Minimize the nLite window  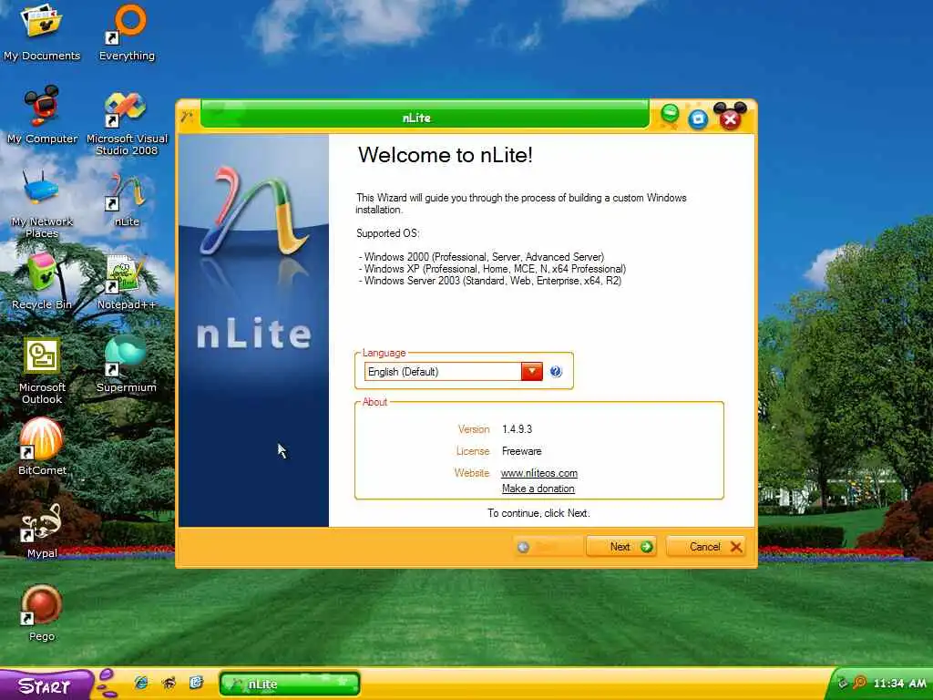[x=670, y=114]
